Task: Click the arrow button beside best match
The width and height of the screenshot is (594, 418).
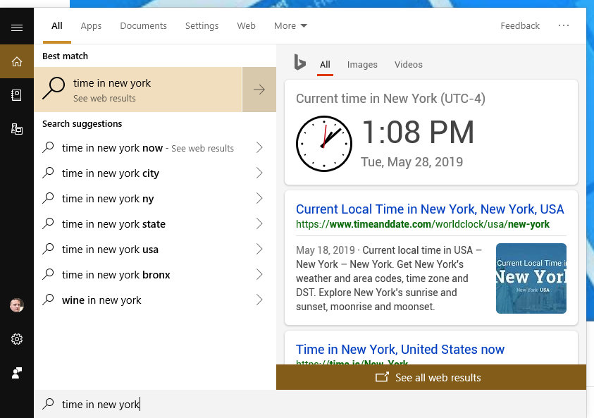Action: 259,90
